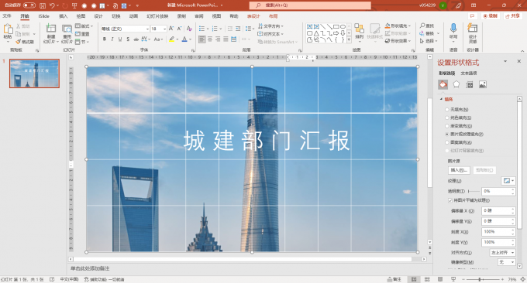527x283 pixels.
Task: Collapse the Fill (填充) section
Action: pyautogui.click(x=441, y=99)
